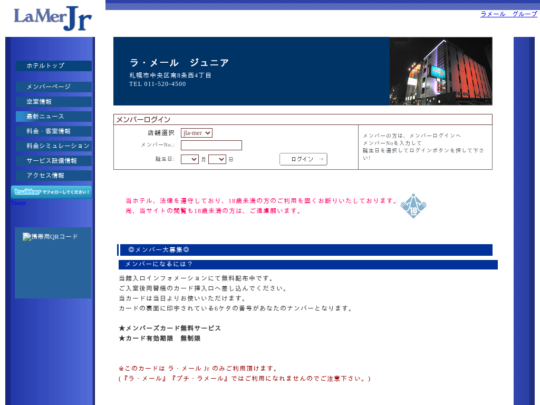Open the 店舗選択 jla-mer dropdown

coord(196,133)
